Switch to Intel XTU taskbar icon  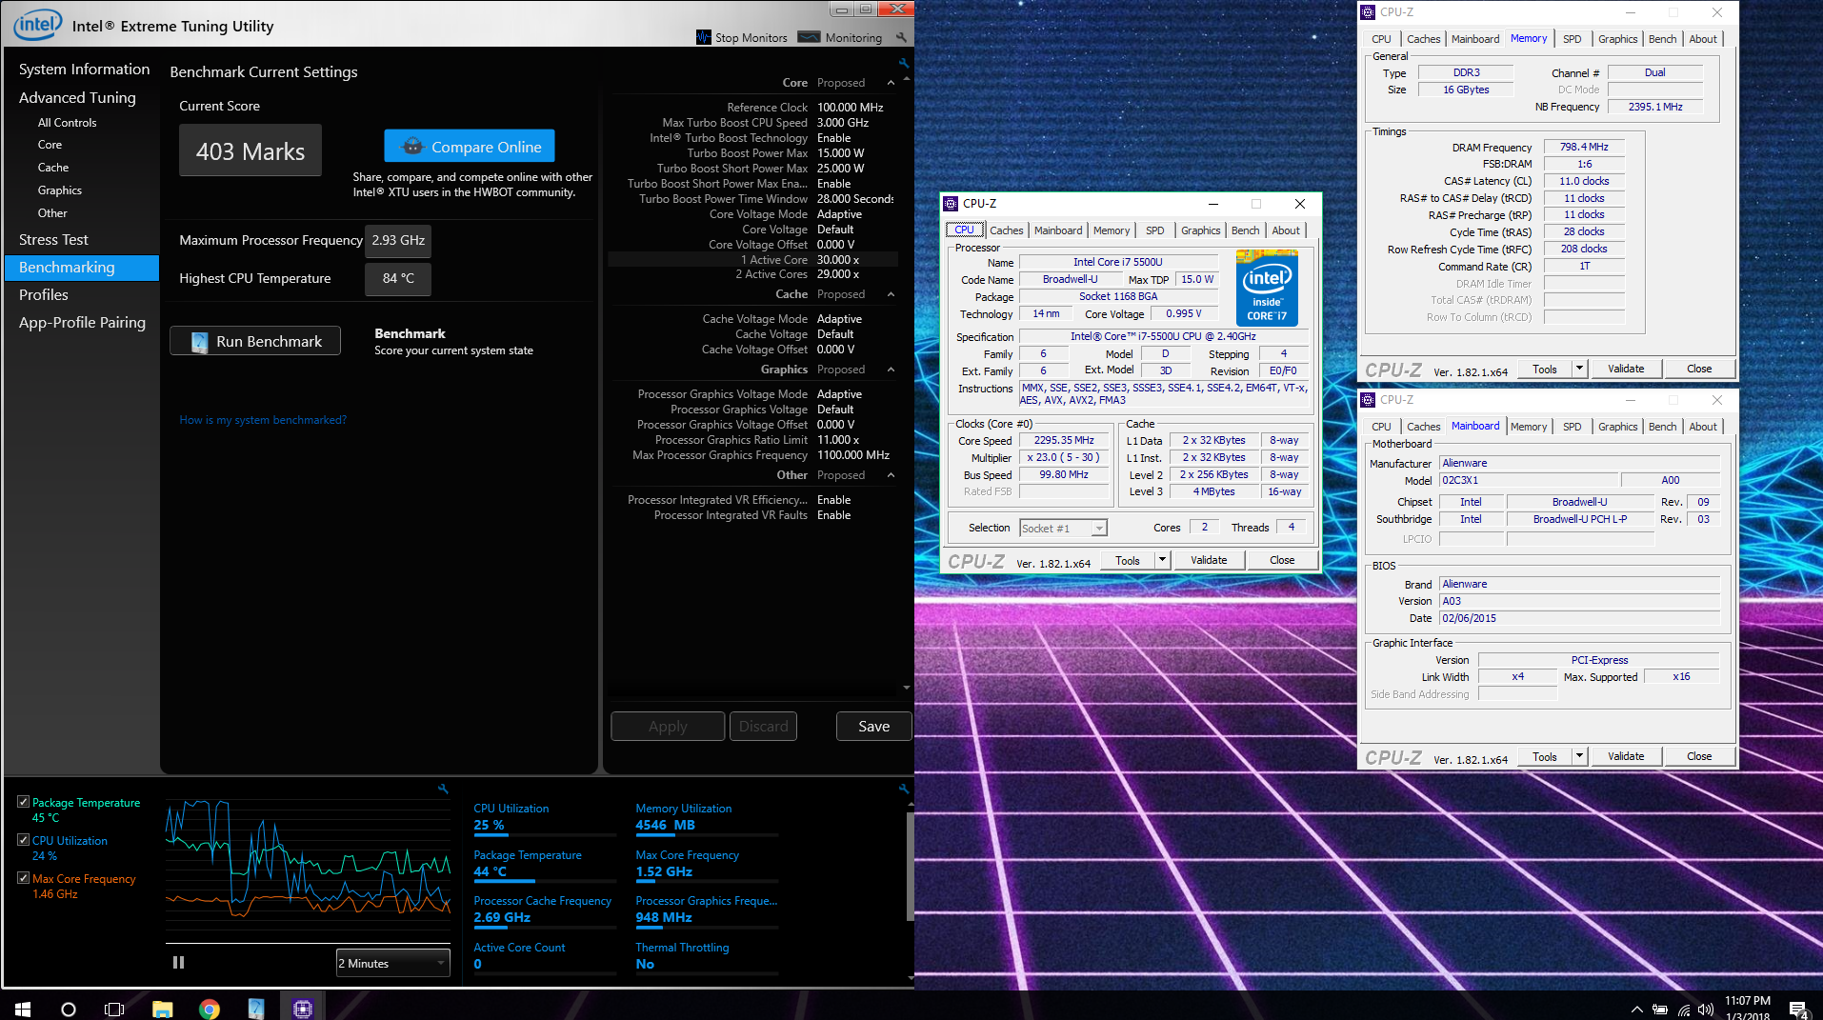pos(256,1009)
